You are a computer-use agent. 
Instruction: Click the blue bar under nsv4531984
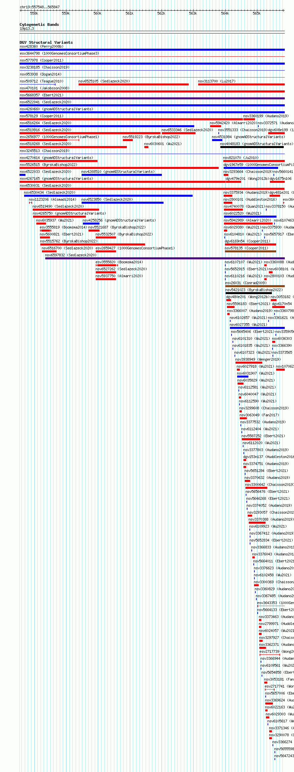[x=217, y=140]
